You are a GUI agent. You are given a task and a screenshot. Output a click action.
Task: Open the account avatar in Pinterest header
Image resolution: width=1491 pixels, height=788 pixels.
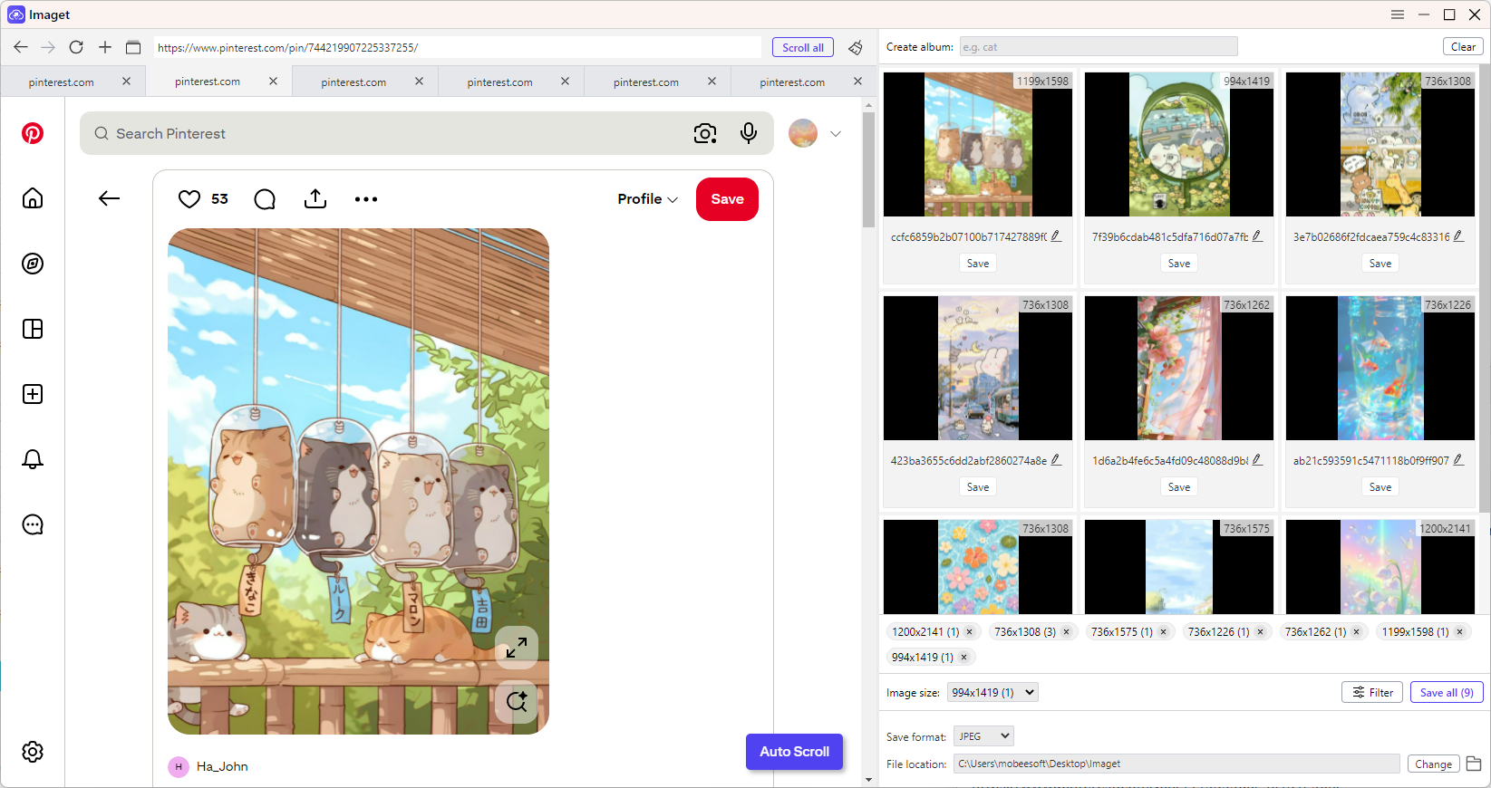click(803, 133)
